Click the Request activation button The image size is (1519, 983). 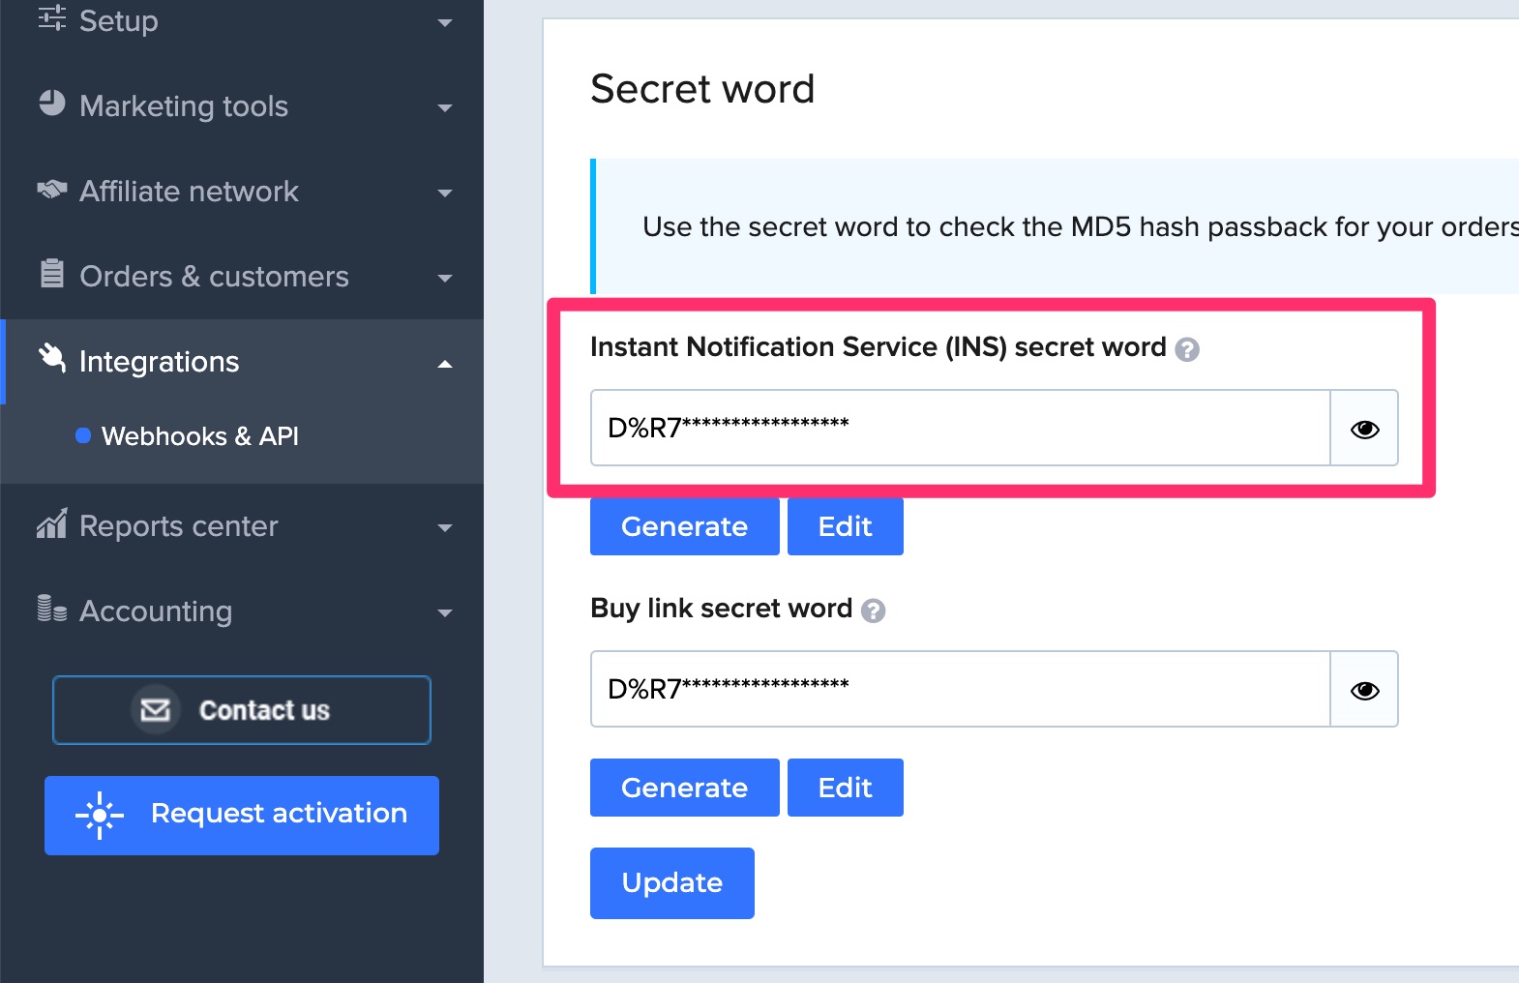tap(242, 816)
